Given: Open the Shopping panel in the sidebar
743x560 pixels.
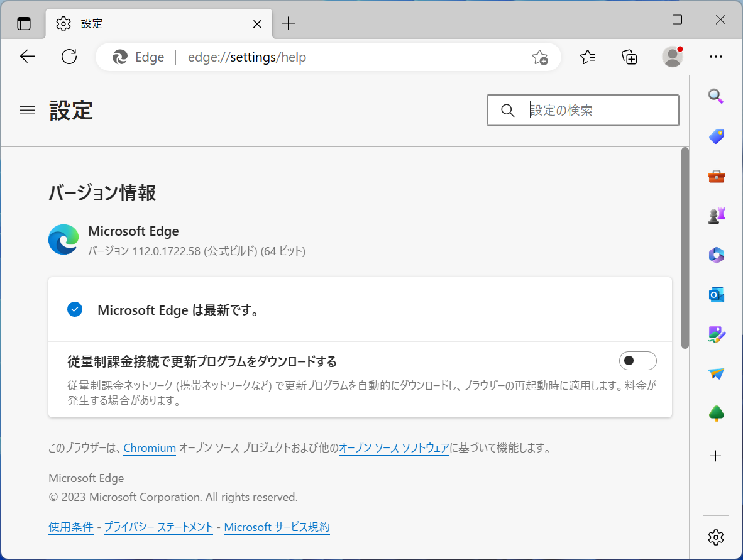Looking at the screenshot, I should click(x=716, y=136).
